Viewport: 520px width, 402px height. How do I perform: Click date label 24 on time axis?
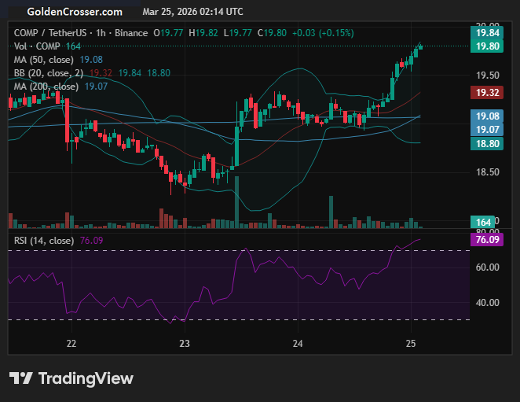tap(298, 344)
